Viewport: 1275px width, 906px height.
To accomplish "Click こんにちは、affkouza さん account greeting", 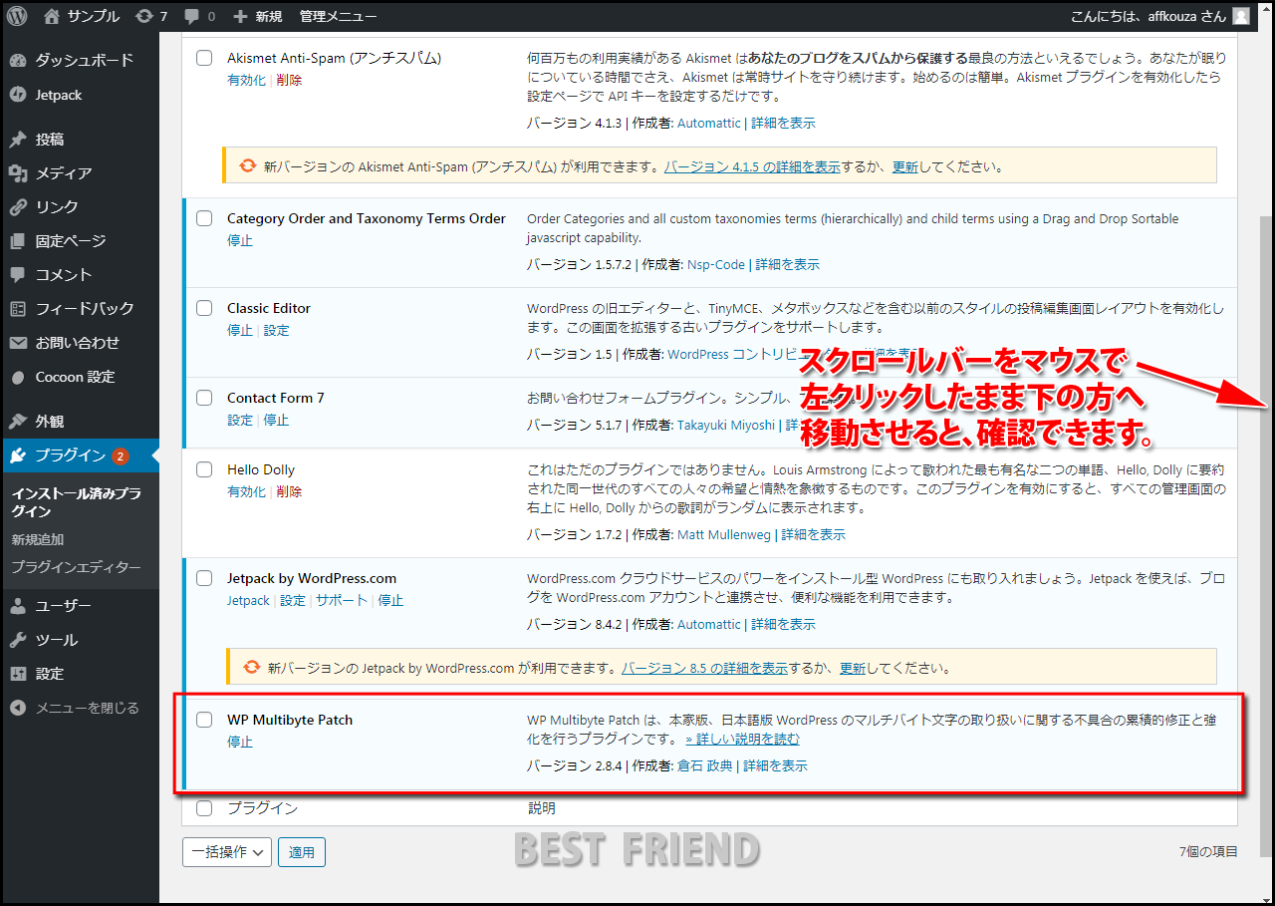I will (1148, 16).
